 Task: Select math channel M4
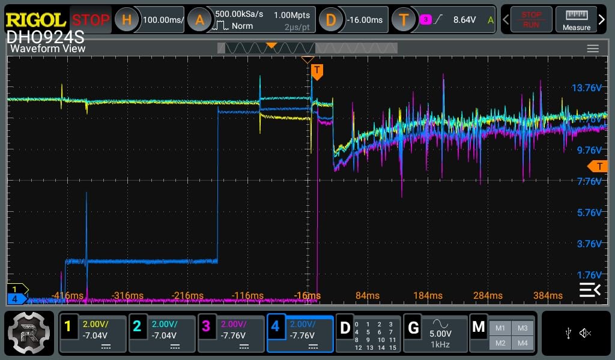(523, 343)
